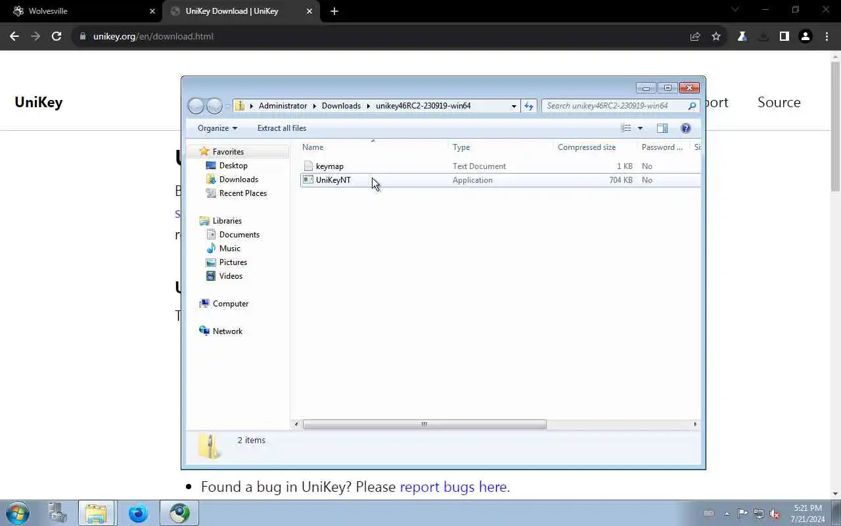Click Explorer's forward navigation arrow
Screen dimensions: 841x526
pos(214,106)
